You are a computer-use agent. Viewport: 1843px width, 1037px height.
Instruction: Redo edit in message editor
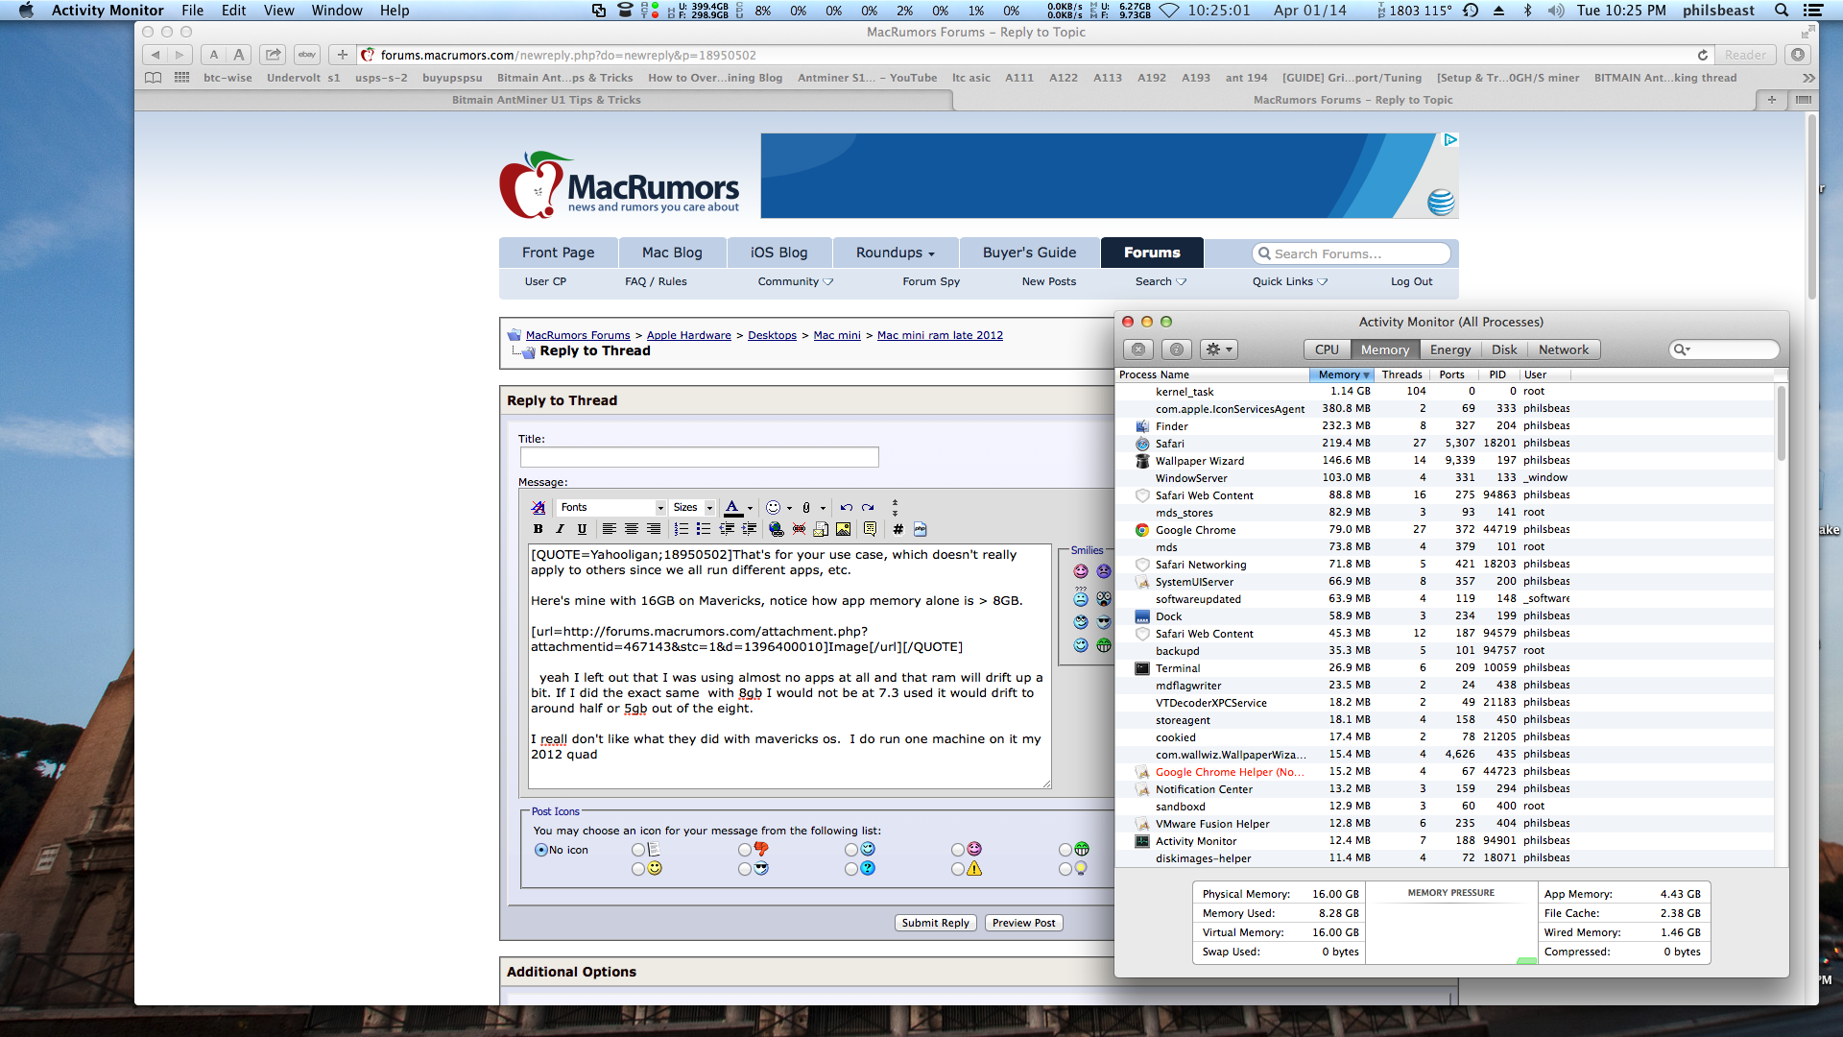[x=868, y=507]
